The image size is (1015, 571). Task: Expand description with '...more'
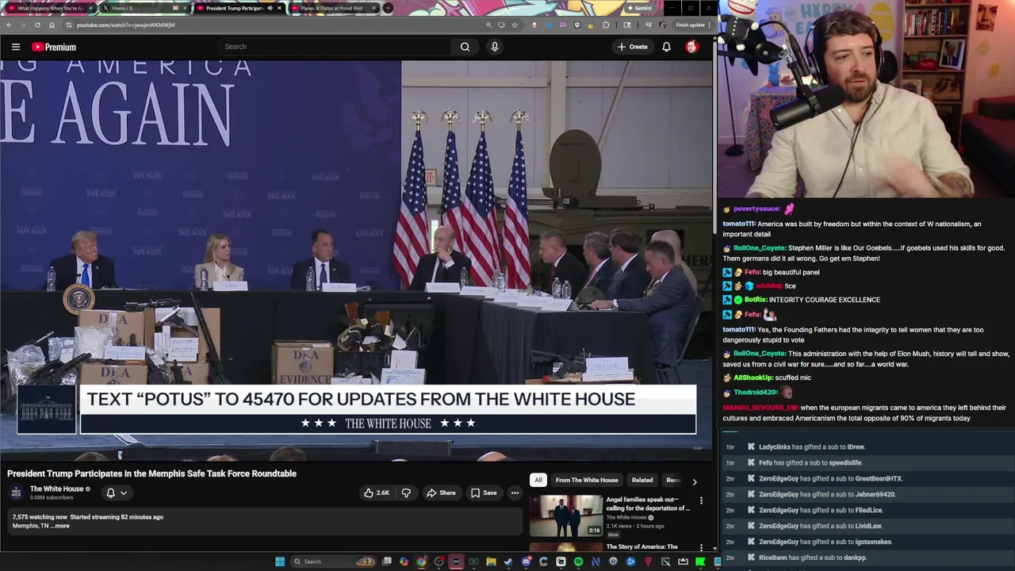61,526
